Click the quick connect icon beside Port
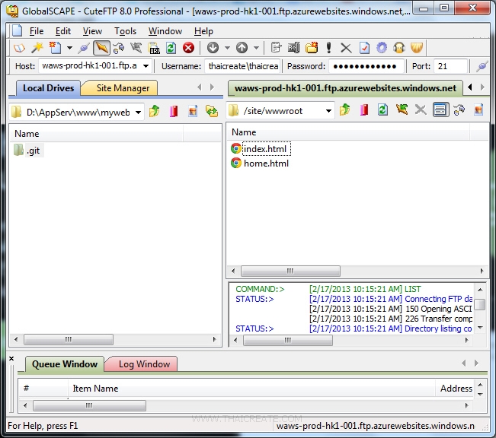The width and height of the screenshot is (496, 438). 482,66
